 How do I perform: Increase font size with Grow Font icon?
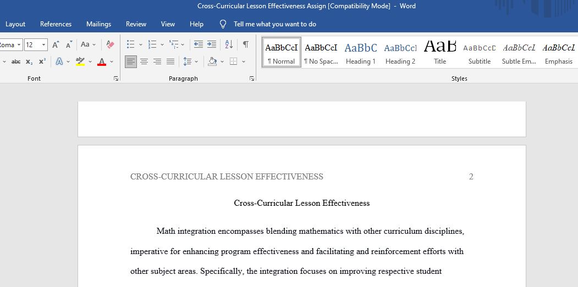point(56,44)
